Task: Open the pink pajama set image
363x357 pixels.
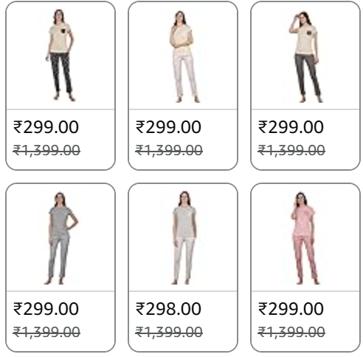Action: tap(305, 238)
